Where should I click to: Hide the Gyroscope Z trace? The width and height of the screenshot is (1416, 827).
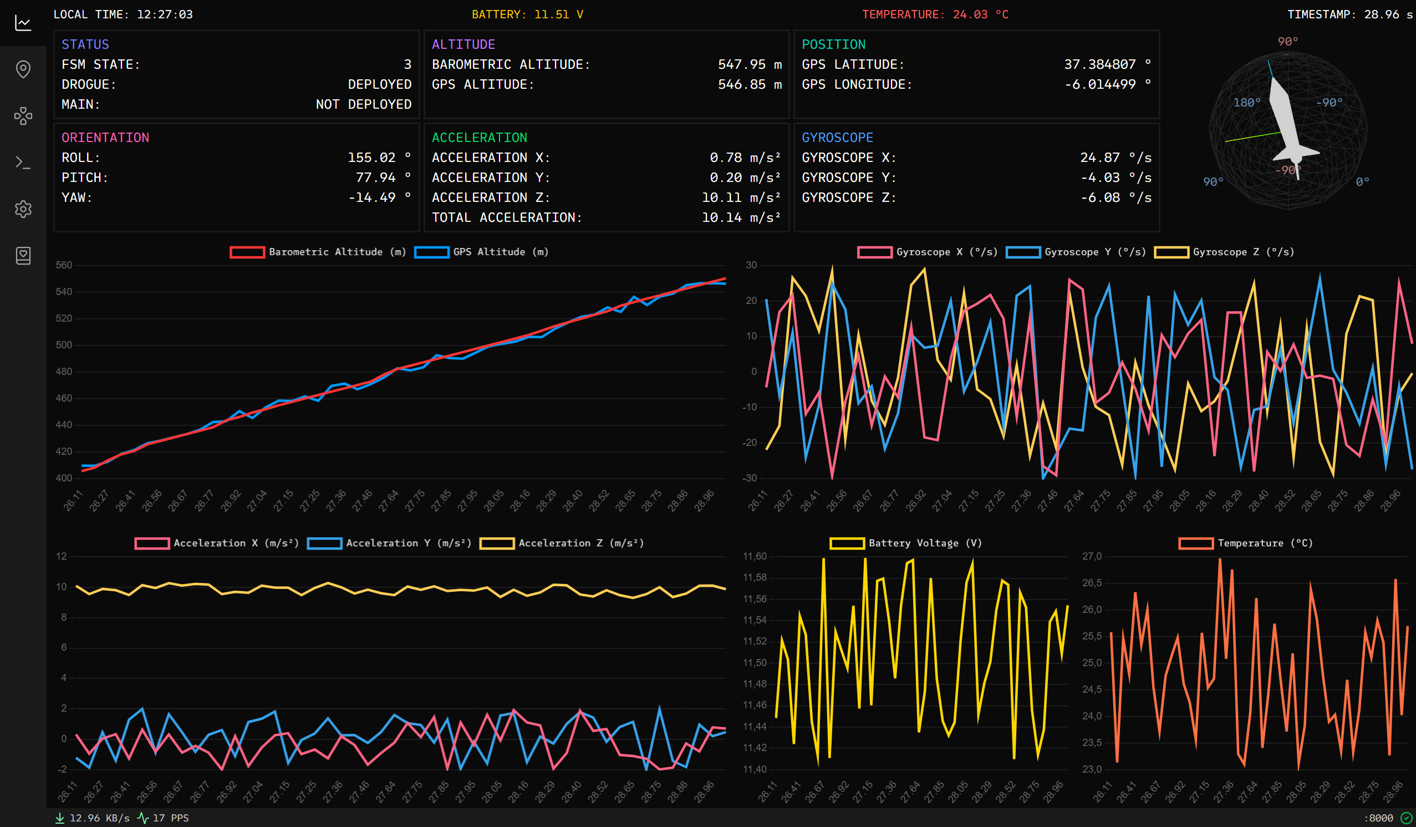pos(1225,252)
